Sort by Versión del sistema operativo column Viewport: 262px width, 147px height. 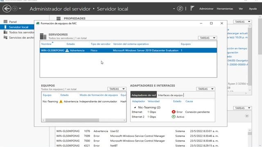[x=131, y=44]
